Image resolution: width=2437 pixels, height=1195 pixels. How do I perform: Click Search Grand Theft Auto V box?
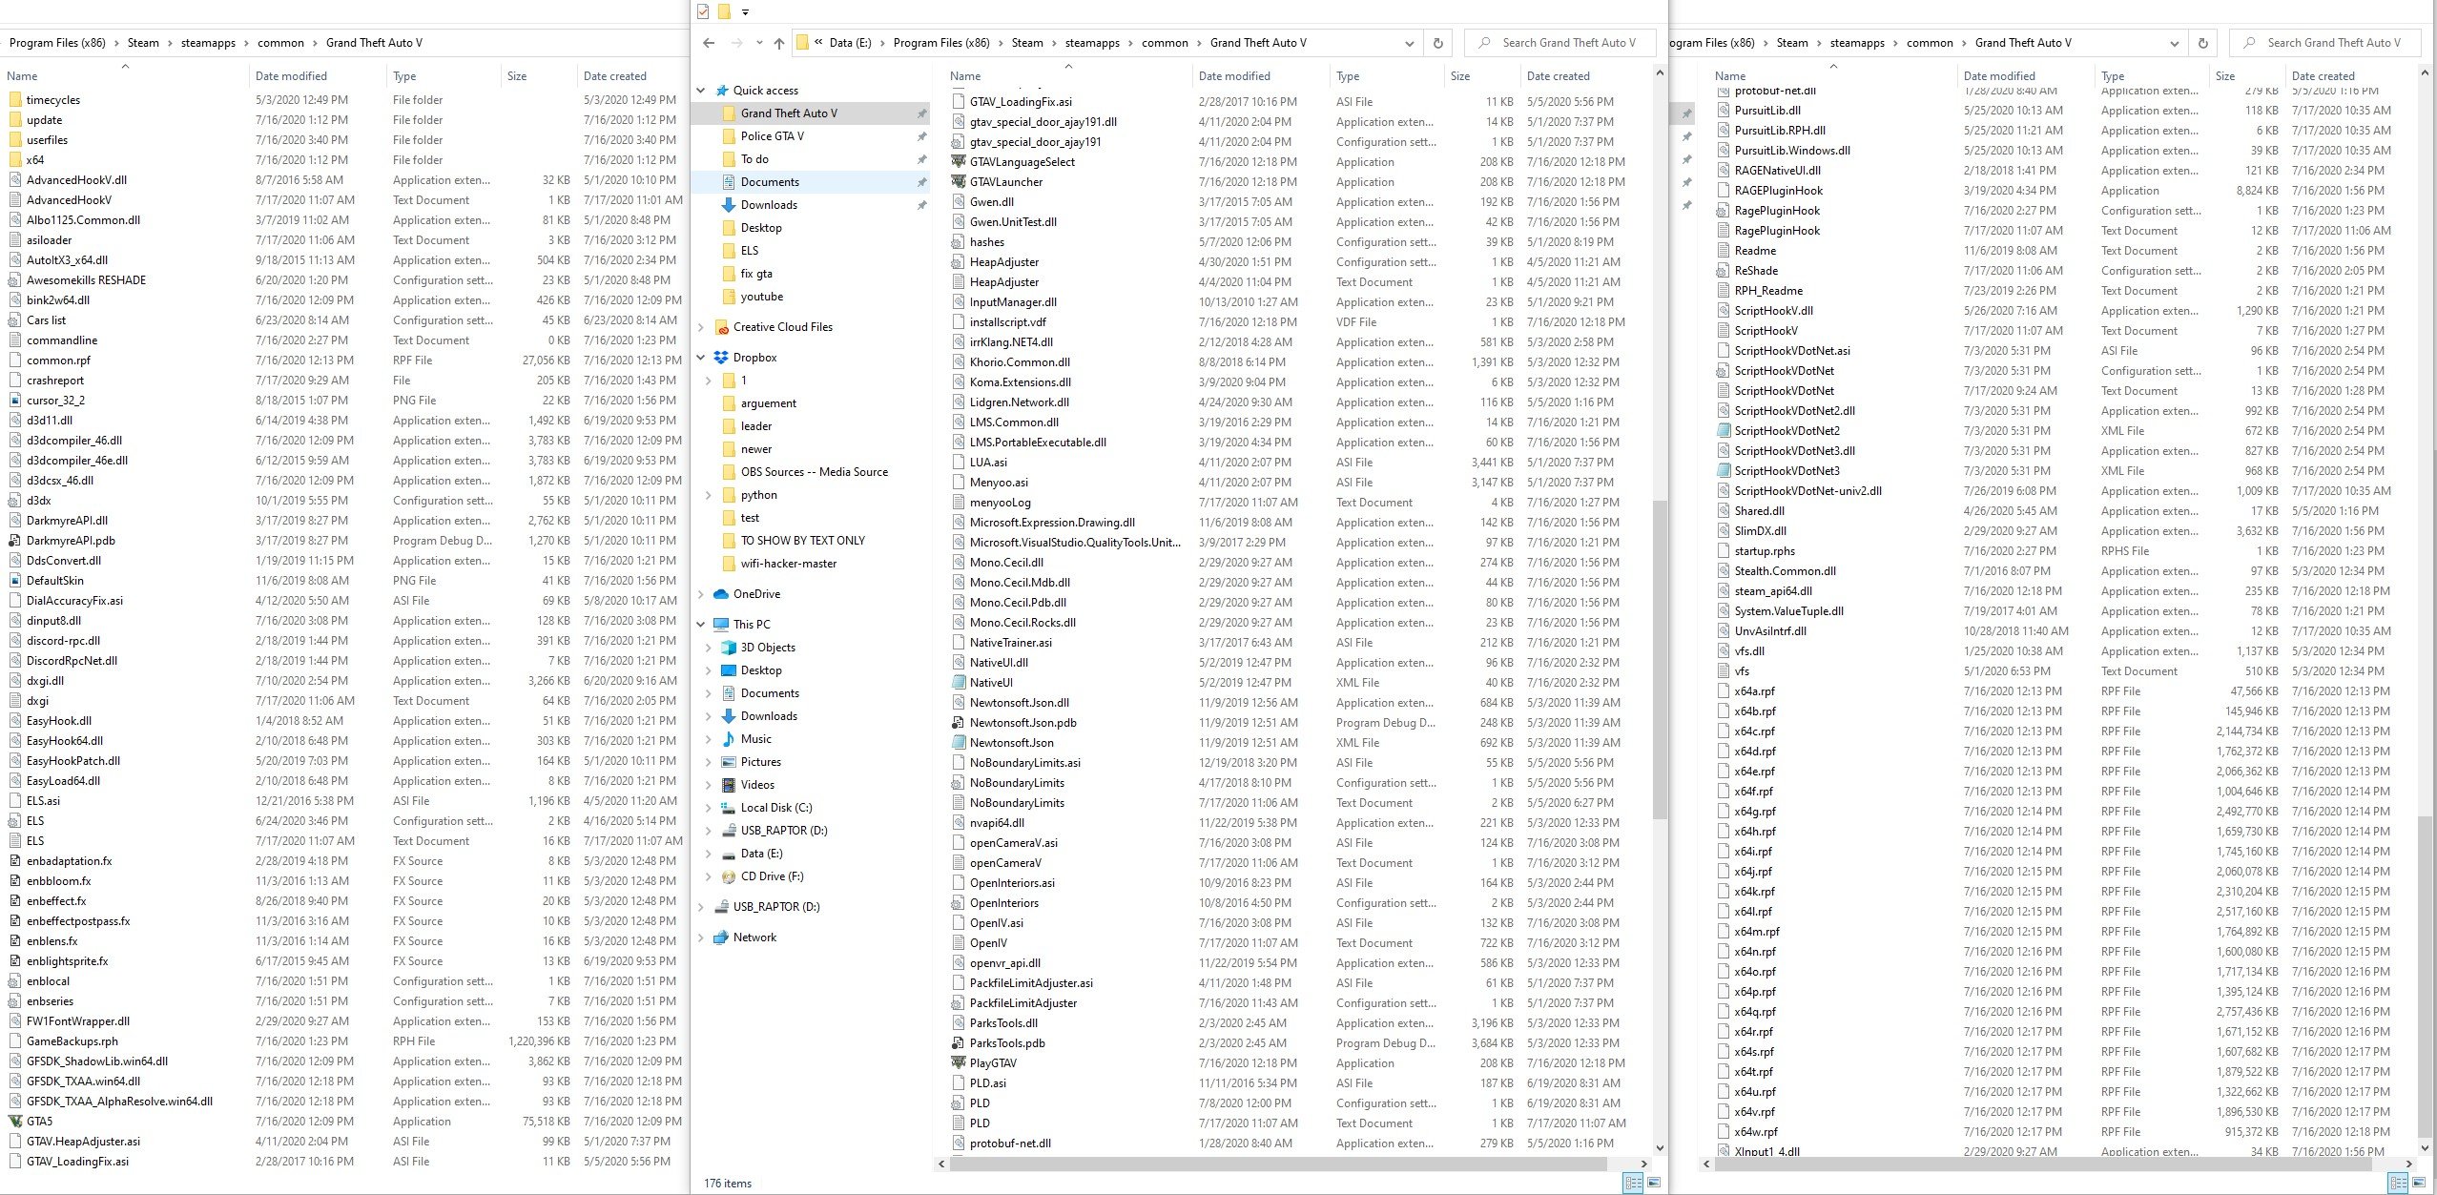[x=1568, y=43]
